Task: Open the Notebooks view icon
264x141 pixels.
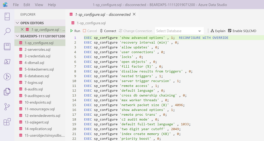Action: point(7,47)
